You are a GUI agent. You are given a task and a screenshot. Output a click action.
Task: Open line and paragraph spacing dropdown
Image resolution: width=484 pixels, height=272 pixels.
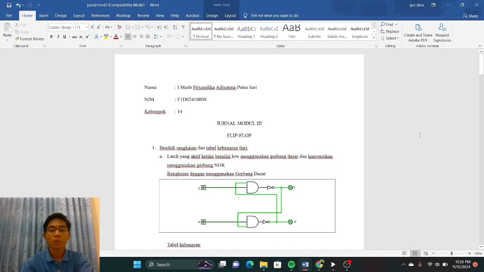tap(158, 37)
